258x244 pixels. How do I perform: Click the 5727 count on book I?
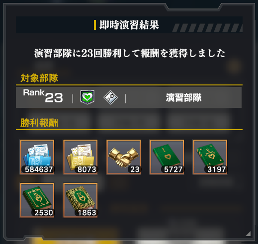pyautogui.click(x=173, y=169)
